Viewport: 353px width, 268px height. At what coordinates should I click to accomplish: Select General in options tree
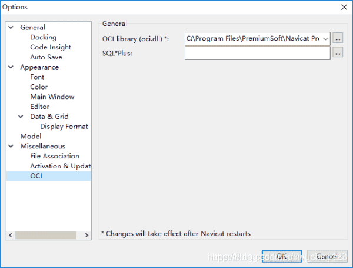32,28
